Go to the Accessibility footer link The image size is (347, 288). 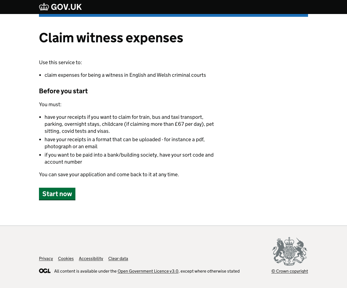click(x=91, y=259)
